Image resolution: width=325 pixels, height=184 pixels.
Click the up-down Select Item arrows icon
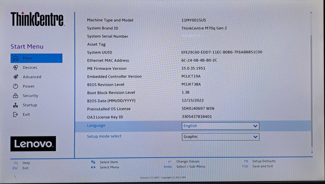pos(93,162)
